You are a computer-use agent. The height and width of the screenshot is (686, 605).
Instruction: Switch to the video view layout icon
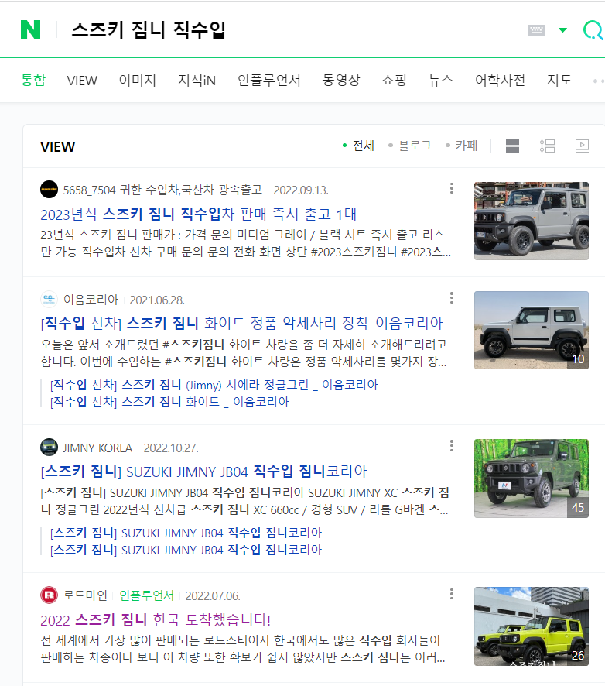point(582,146)
